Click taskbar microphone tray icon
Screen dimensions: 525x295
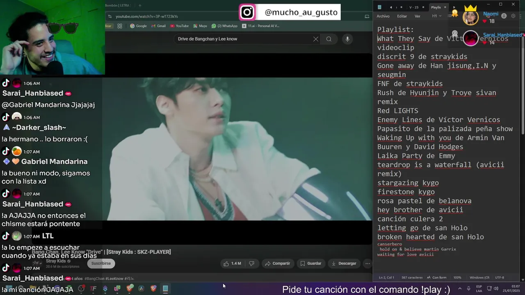point(468,288)
